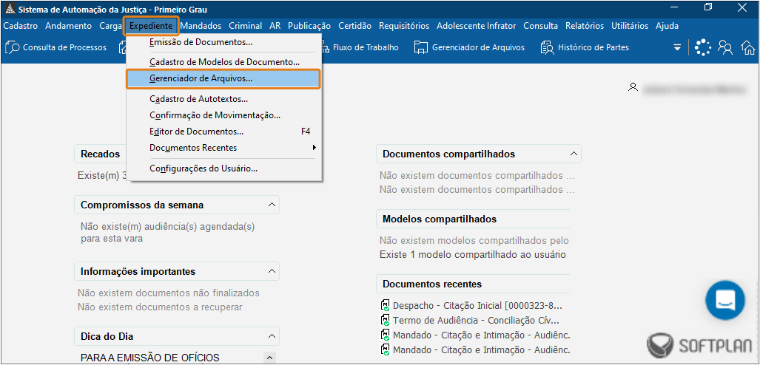Click 'Não existem documentos a recuperar' text
Screen dimensions: 760x365
coord(160,307)
